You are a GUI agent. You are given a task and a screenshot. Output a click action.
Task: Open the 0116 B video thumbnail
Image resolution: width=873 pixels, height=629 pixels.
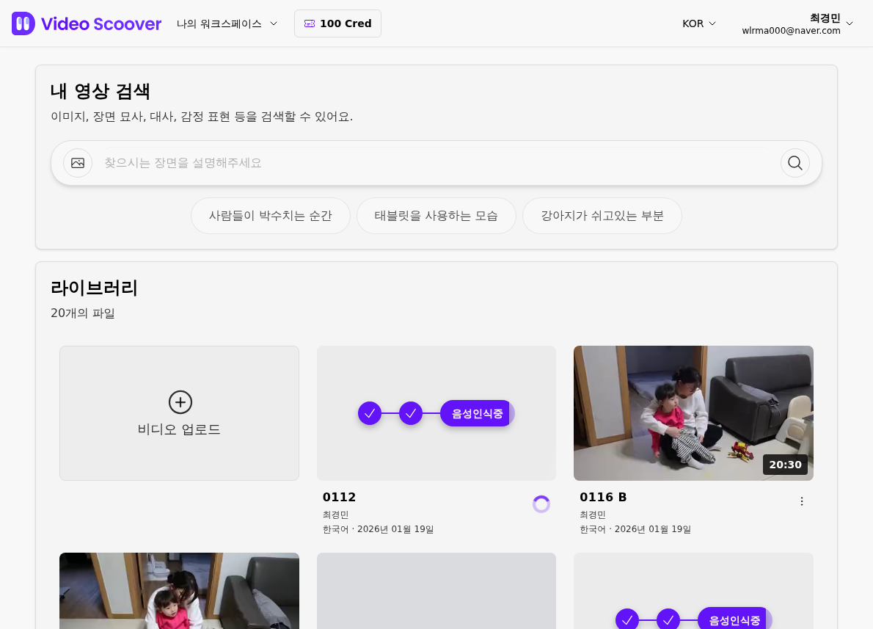(x=693, y=412)
